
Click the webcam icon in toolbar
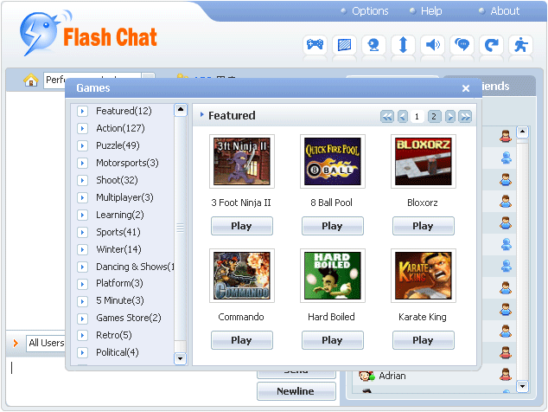[x=373, y=45]
